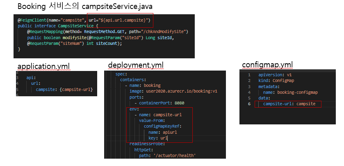Click the 'public boolean modifySite' code line
344x166 pixels.
pyautogui.click(x=100, y=38)
